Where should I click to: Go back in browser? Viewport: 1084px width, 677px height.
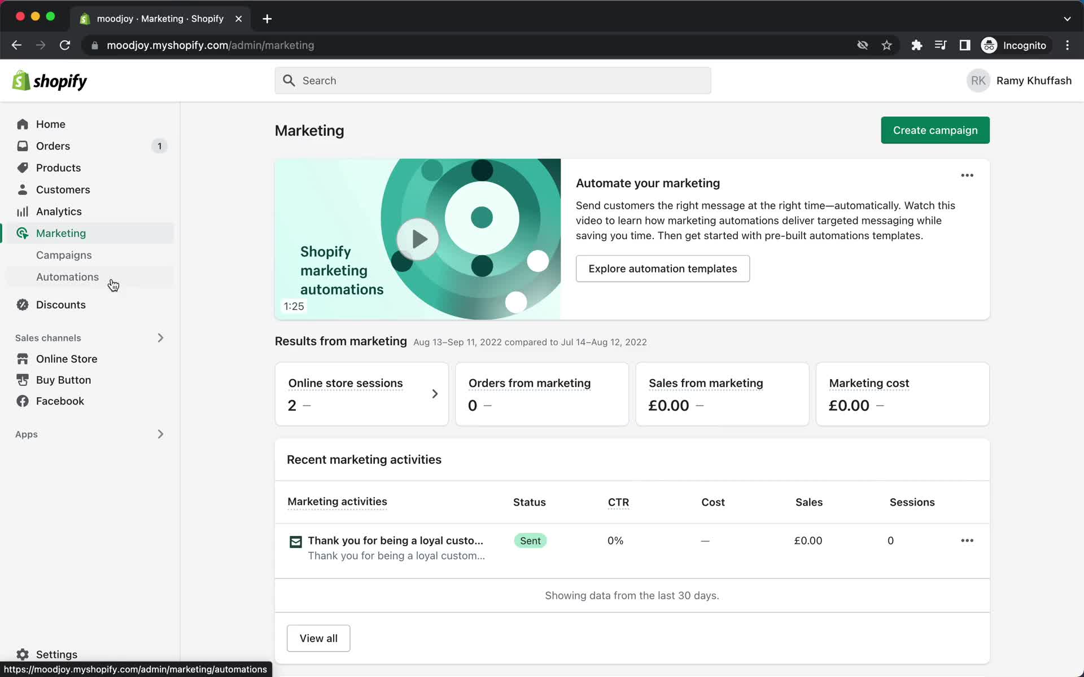(16, 45)
